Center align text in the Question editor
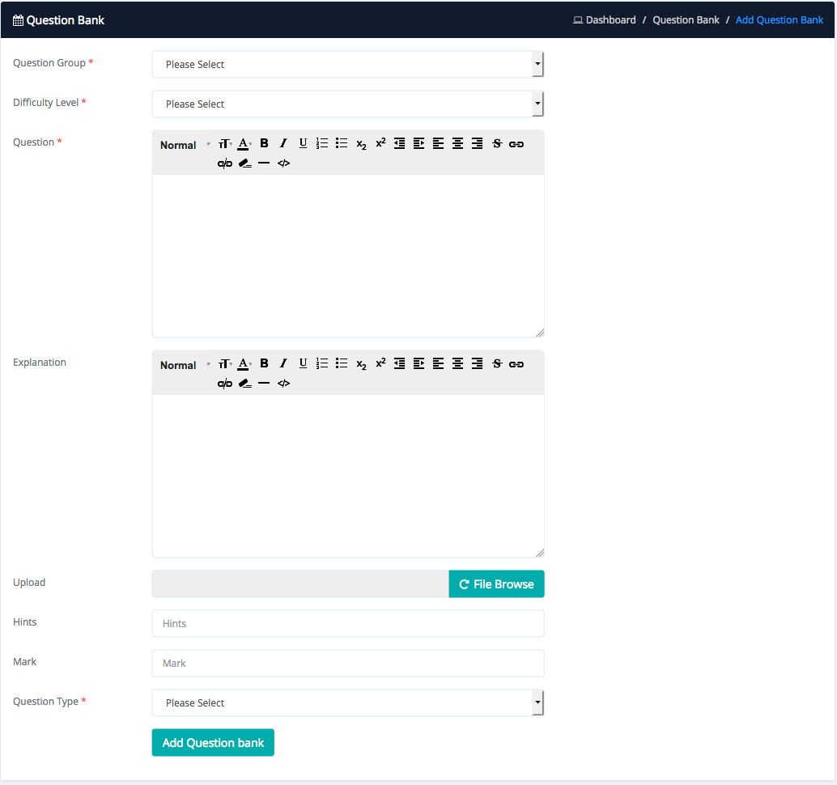The height and width of the screenshot is (785, 837). point(457,144)
